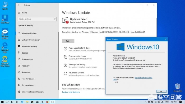Open Action Center notifications icon
The width and height of the screenshot is (185, 104).
[x=181, y=102]
